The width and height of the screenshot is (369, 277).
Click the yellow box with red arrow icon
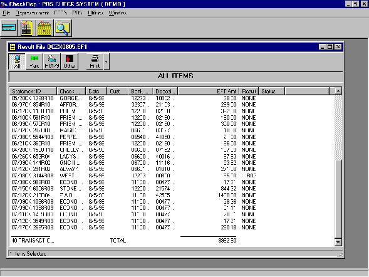pyautogui.click(x=44, y=28)
